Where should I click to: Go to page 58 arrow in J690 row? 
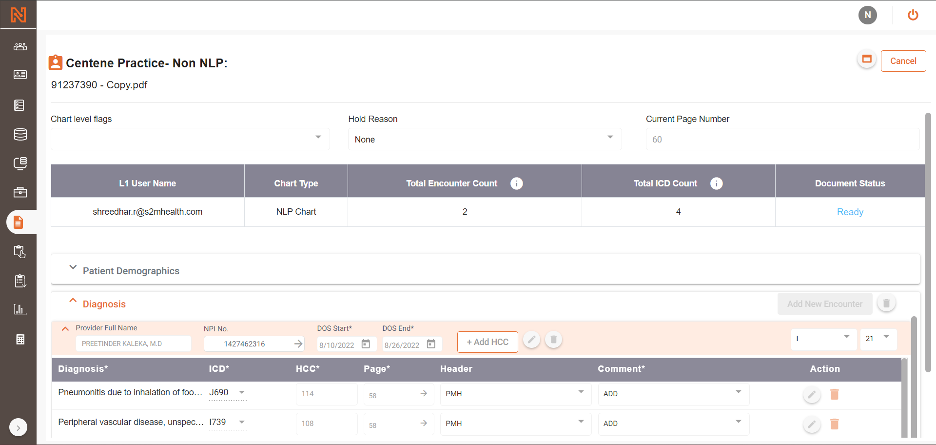click(424, 393)
